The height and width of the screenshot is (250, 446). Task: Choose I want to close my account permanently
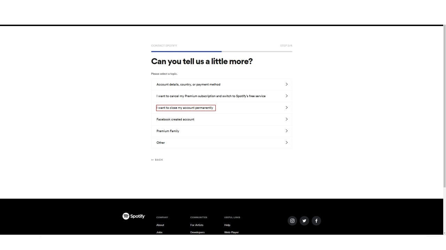click(x=222, y=108)
